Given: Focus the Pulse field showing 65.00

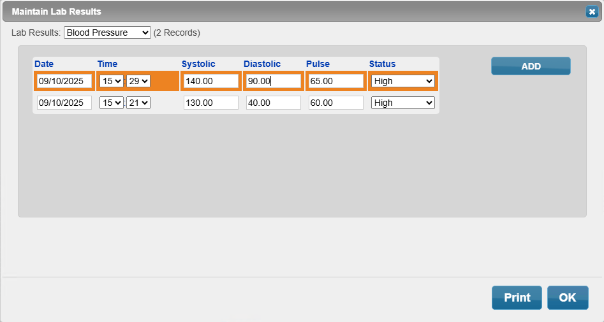Looking at the screenshot, I should 335,81.
